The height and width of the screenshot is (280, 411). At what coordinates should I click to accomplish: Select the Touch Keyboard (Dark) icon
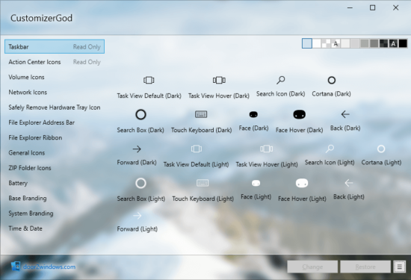coord(201,114)
